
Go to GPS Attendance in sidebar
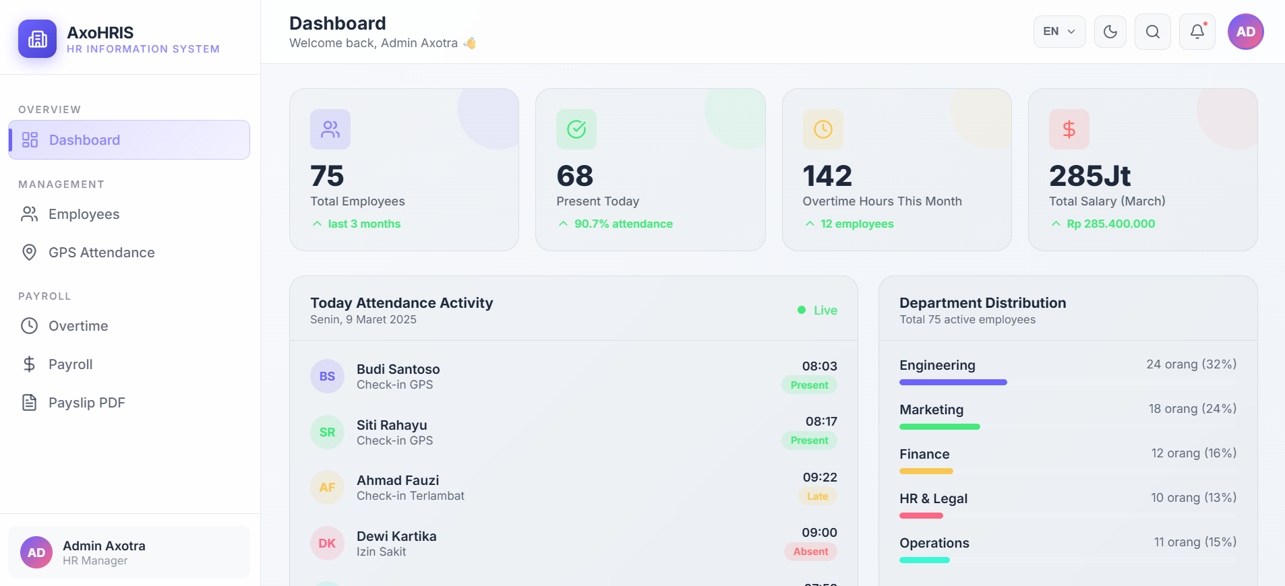pos(129,253)
